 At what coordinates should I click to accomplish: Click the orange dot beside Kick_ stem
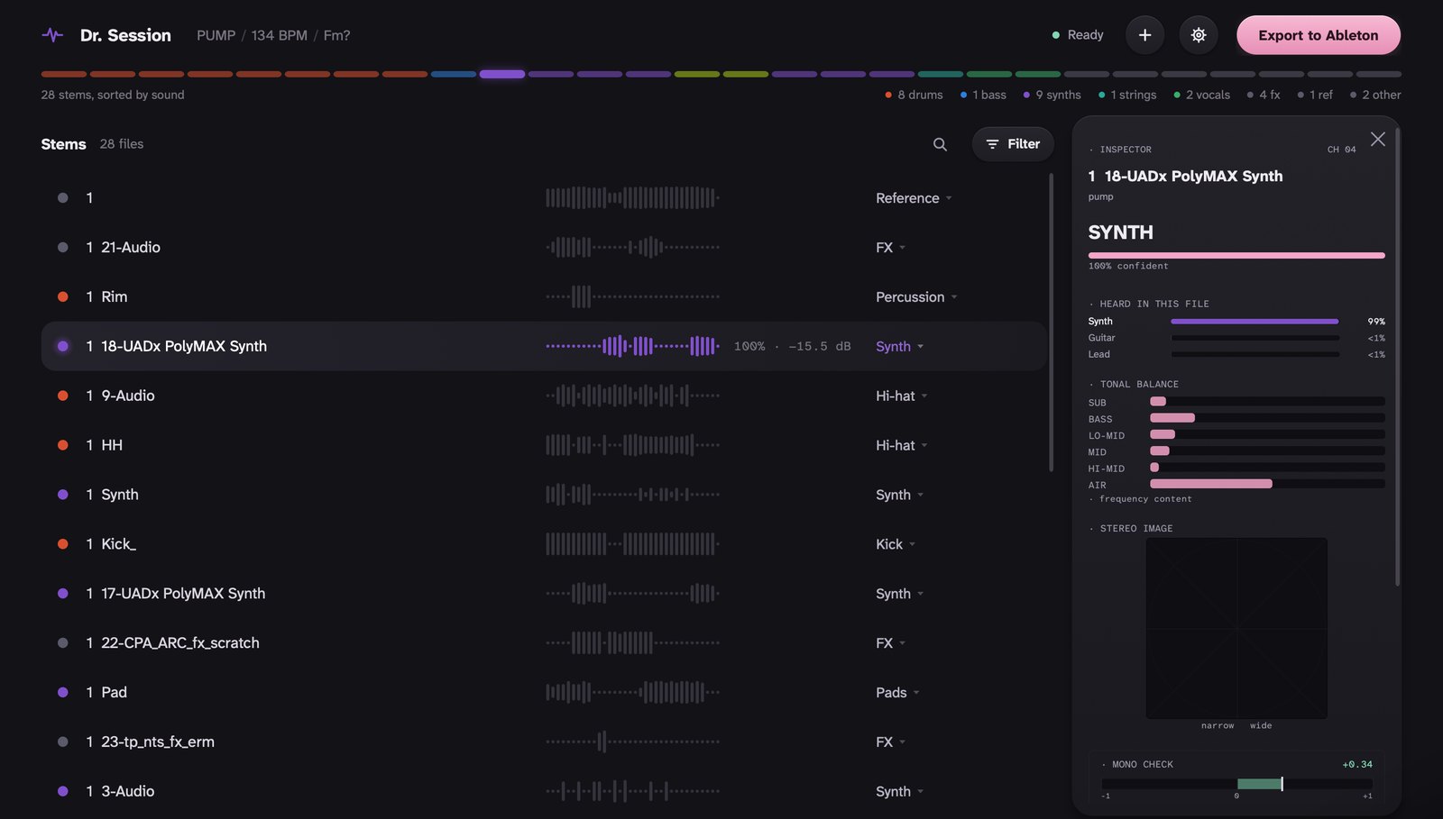(63, 544)
